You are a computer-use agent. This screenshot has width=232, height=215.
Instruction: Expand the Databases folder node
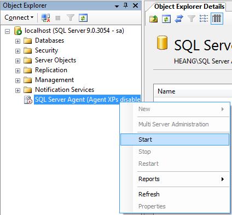pos(18,41)
